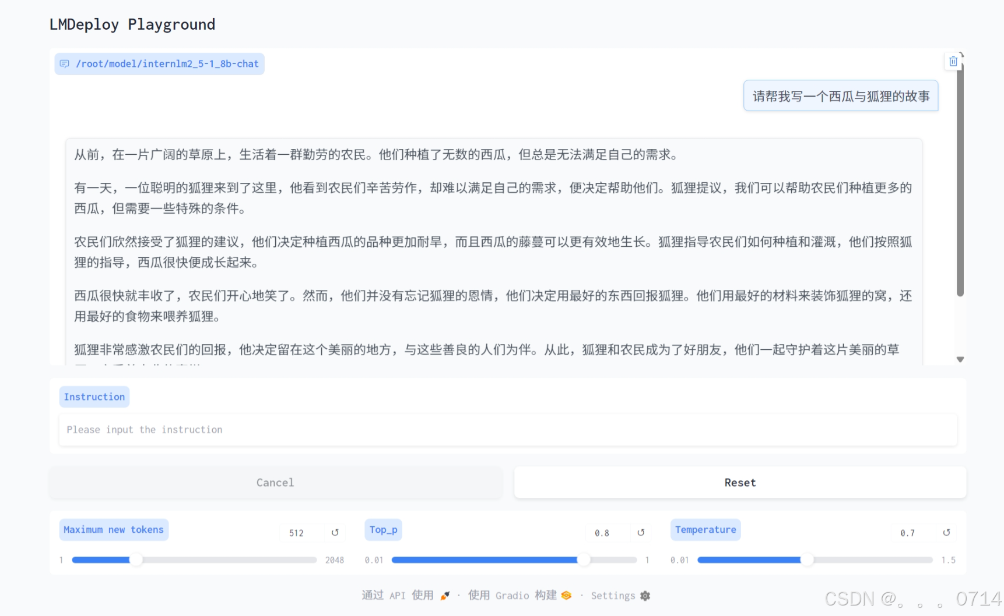The width and height of the screenshot is (1004, 616).
Task: Click the down arrow below the chat scrollbar
Action: pyautogui.click(x=960, y=359)
